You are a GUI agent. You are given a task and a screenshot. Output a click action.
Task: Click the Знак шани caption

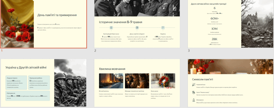[154, 91]
